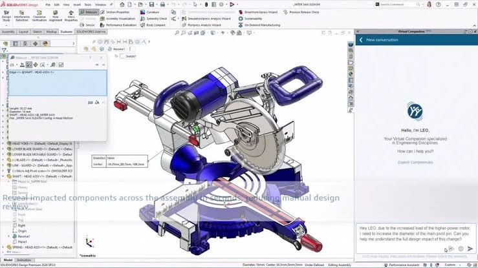
Task: Click the Explore Competencies link
Action: click(x=415, y=163)
